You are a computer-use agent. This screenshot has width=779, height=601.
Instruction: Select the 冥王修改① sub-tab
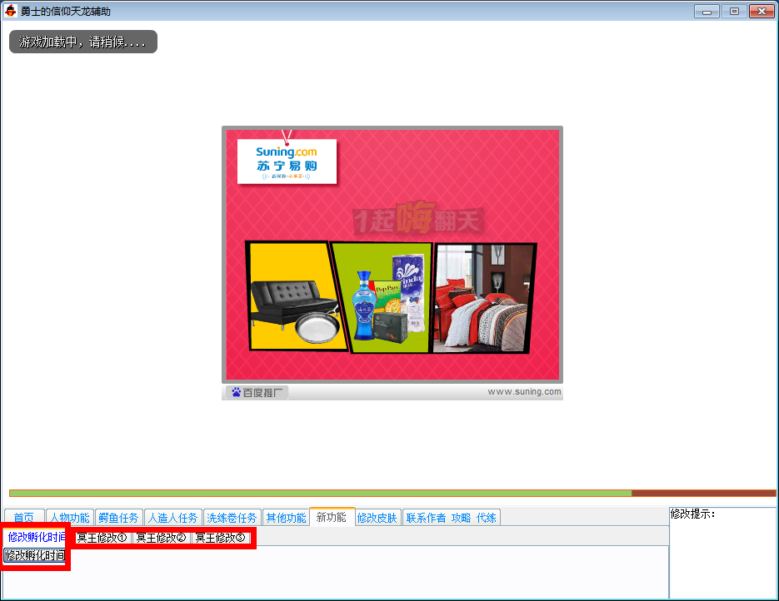[x=102, y=538]
